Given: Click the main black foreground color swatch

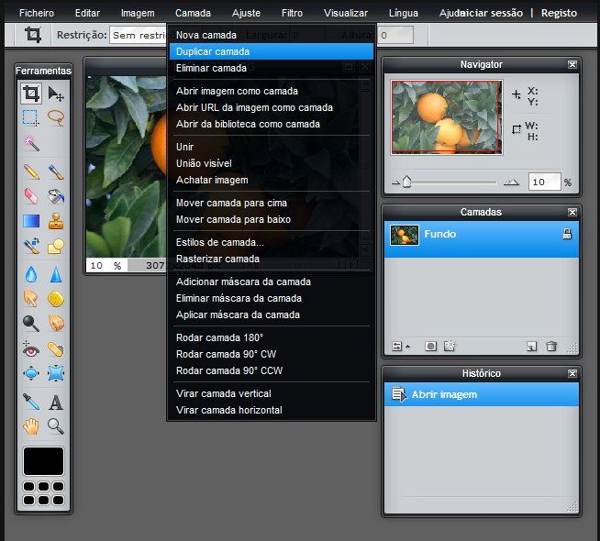Looking at the screenshot, I should (44, 461).
